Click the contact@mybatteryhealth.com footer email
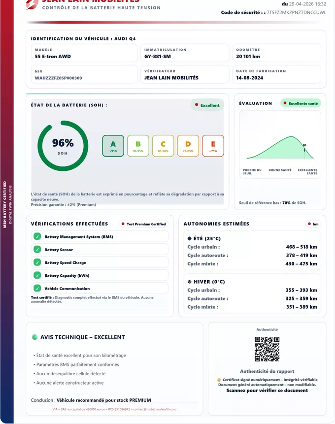 [x=155, y=409]
